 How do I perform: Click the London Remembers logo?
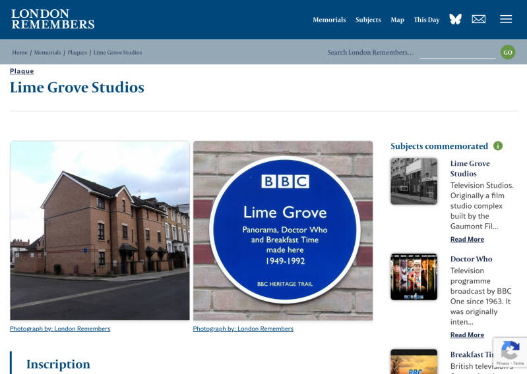pos(53,19)
